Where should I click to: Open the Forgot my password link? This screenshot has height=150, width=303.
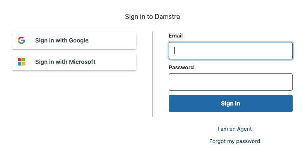pos(234,141)
